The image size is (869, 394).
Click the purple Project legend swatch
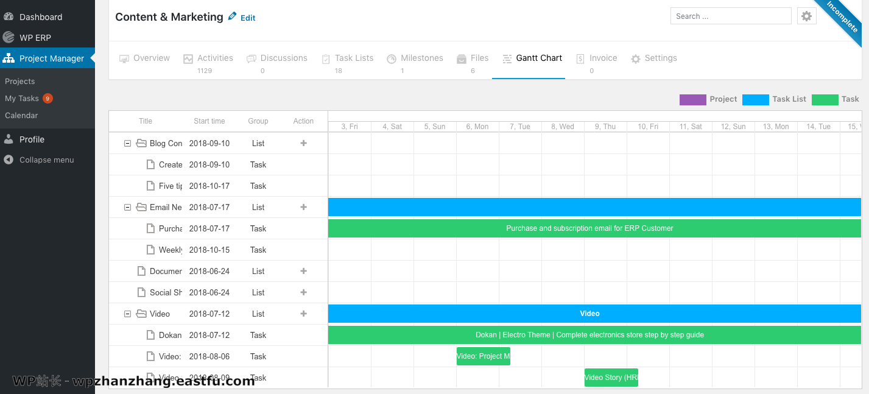[692, 99]
